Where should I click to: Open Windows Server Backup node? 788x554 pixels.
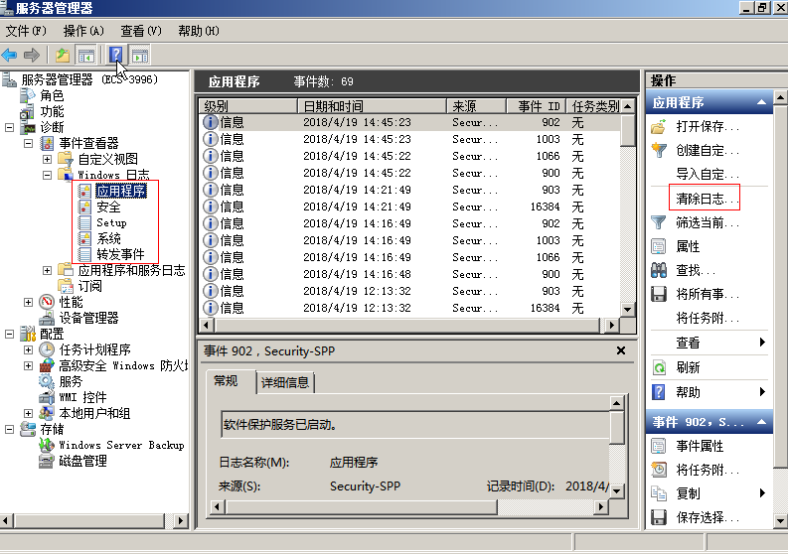[x=121, y=445]
